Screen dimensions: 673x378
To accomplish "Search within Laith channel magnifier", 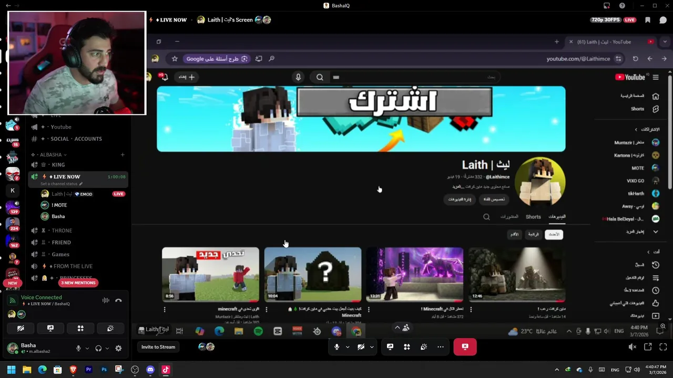I will 486,217.
